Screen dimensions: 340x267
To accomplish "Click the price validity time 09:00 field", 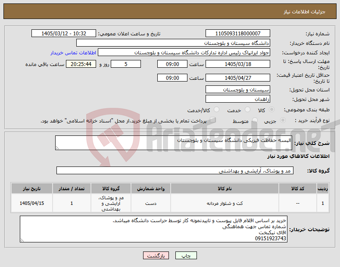I will coord(172,78).
